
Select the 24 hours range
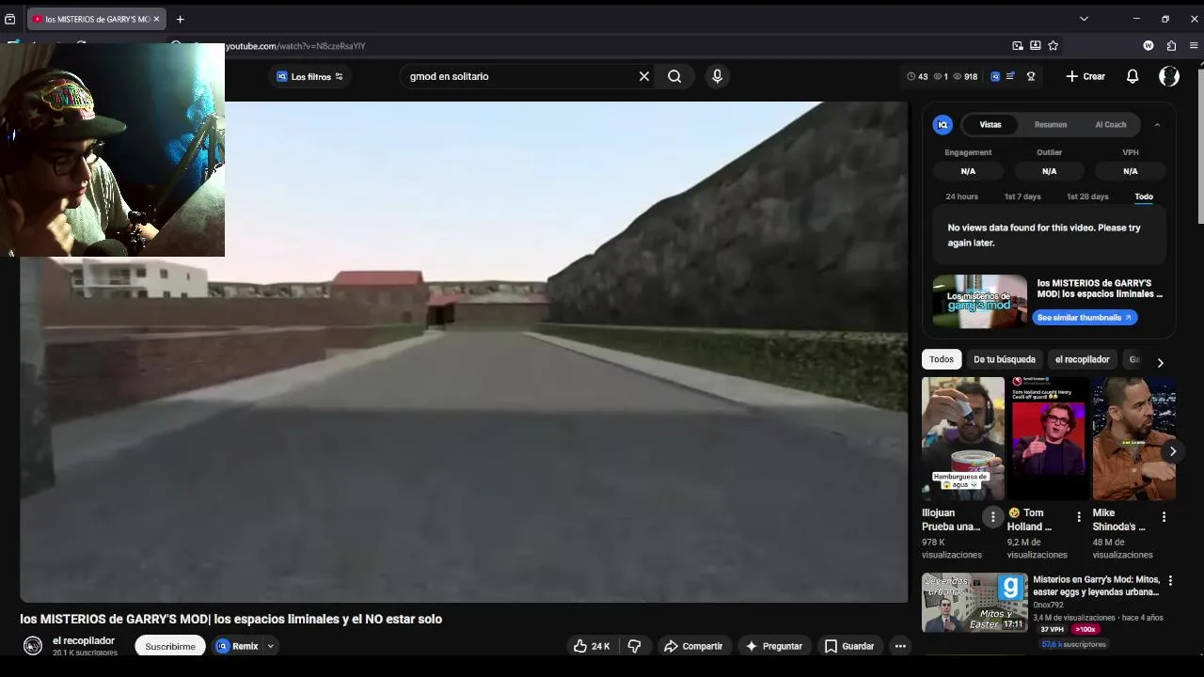click(x=961, y=197)
